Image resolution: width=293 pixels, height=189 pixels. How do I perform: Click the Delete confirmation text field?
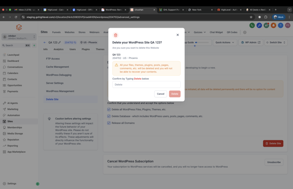tap(146, 85)
